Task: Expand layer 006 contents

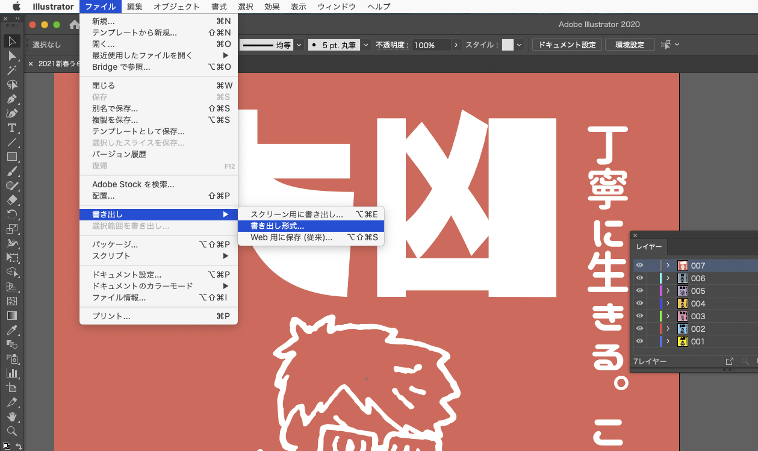Action: [668, 278]
